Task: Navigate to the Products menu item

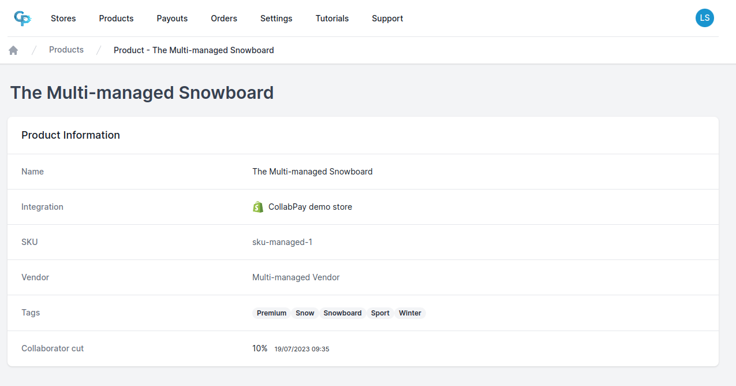Action: tap(116, 18)
